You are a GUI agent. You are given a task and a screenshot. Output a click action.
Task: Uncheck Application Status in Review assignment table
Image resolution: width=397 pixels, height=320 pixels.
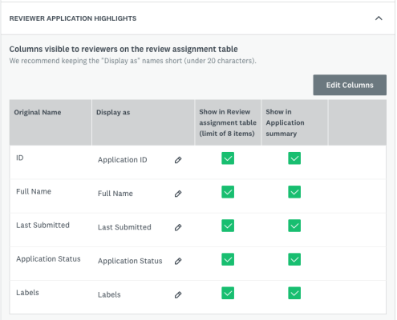pos(228,259)
